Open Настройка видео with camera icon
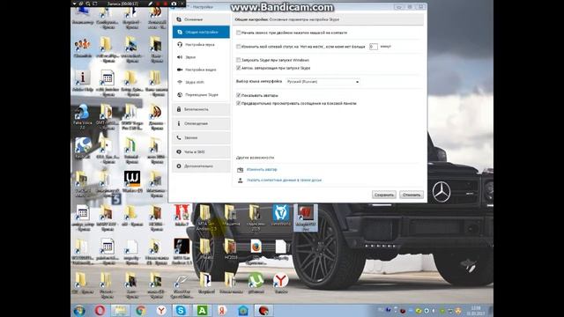This screenshot has width=564, height=317. tap(201, 70)
